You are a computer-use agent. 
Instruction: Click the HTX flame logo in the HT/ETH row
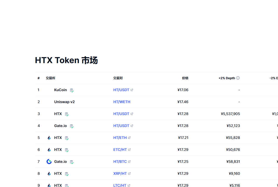click(49, 138)
